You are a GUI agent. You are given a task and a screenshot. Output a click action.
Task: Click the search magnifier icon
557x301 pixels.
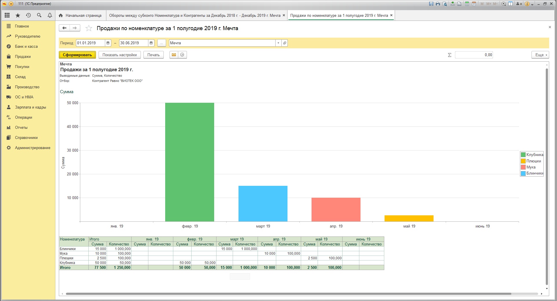[39, 15]
